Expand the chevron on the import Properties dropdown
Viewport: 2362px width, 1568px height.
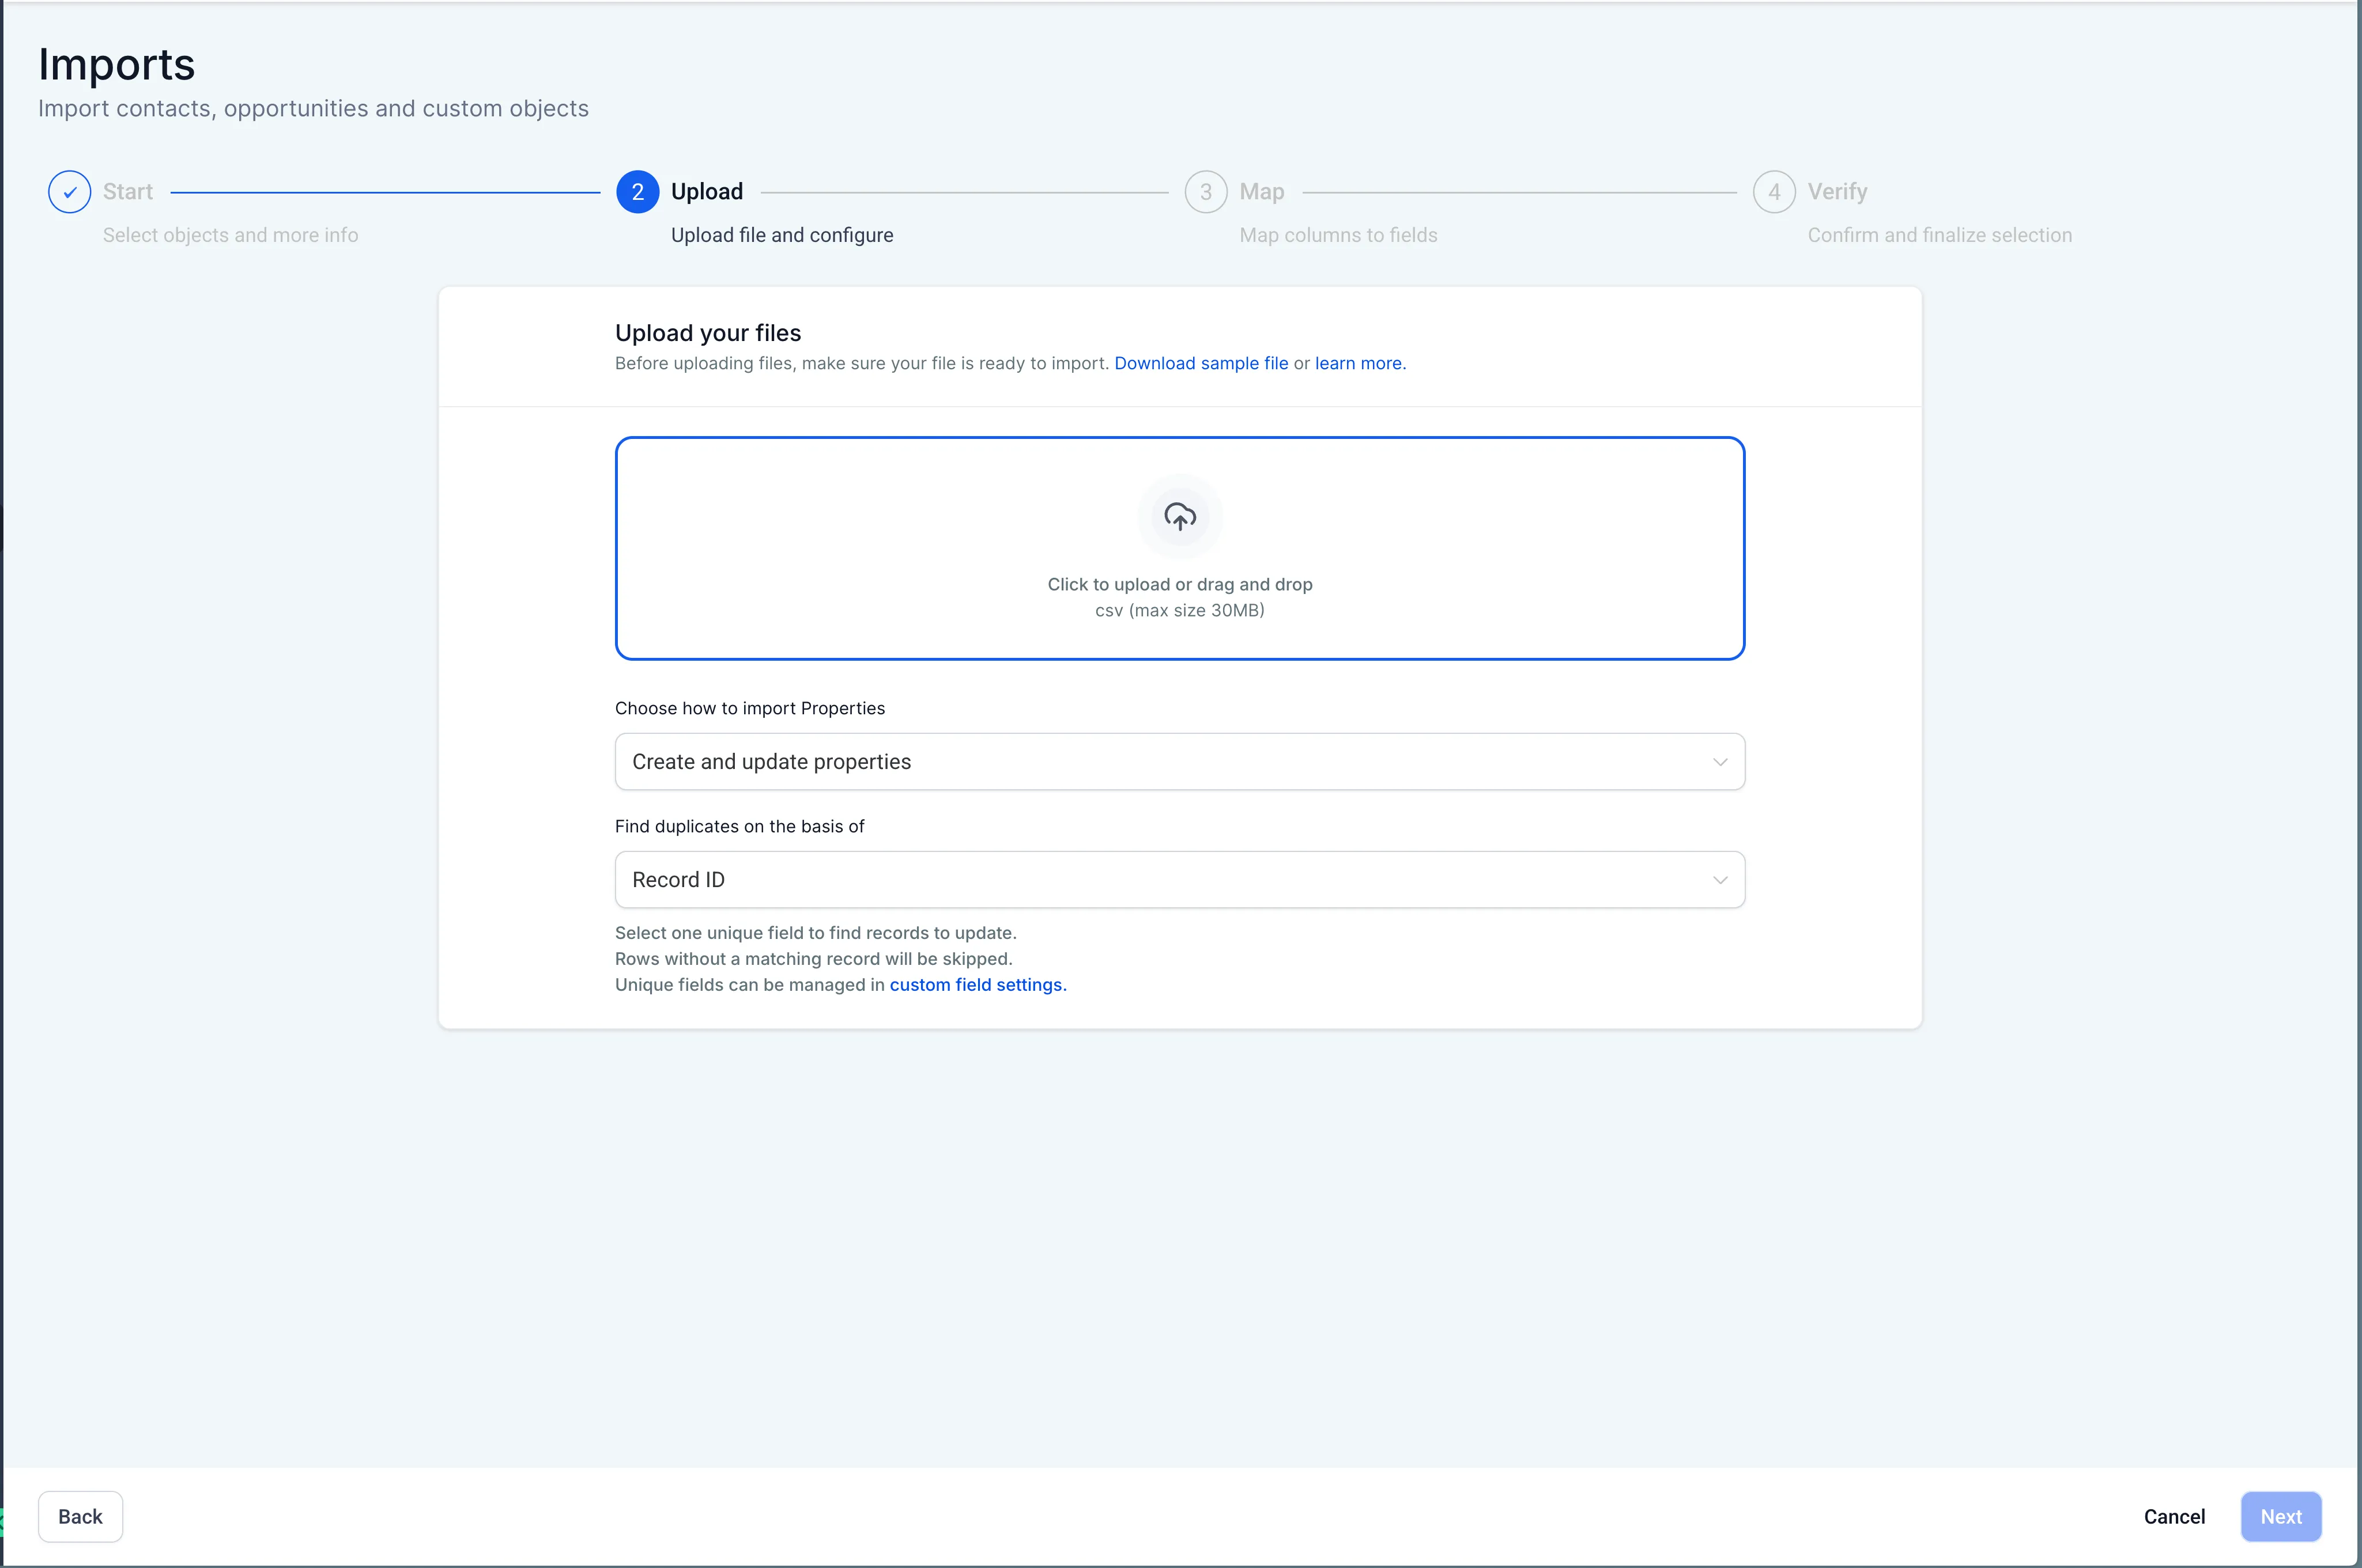tap(1720, 762)
